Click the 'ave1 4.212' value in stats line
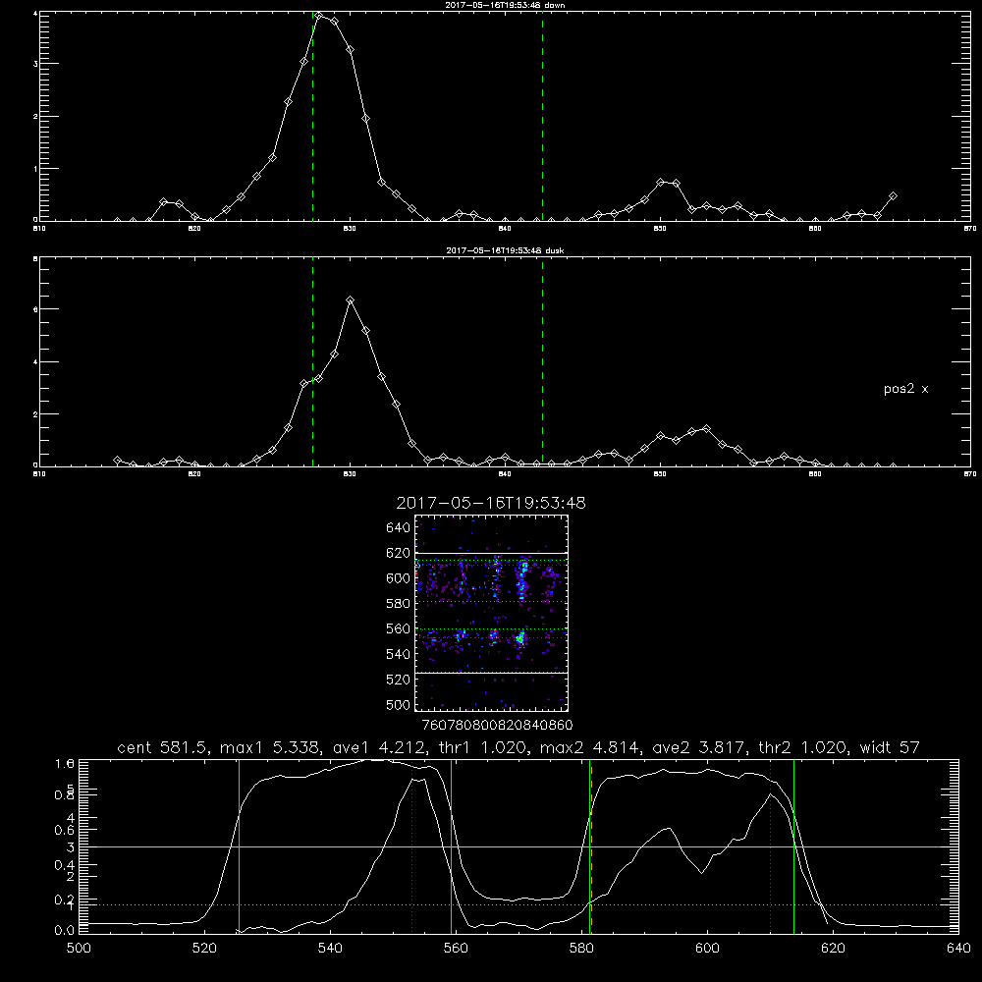Viewport: 982px width, 982px height. [x=379, y=747]
